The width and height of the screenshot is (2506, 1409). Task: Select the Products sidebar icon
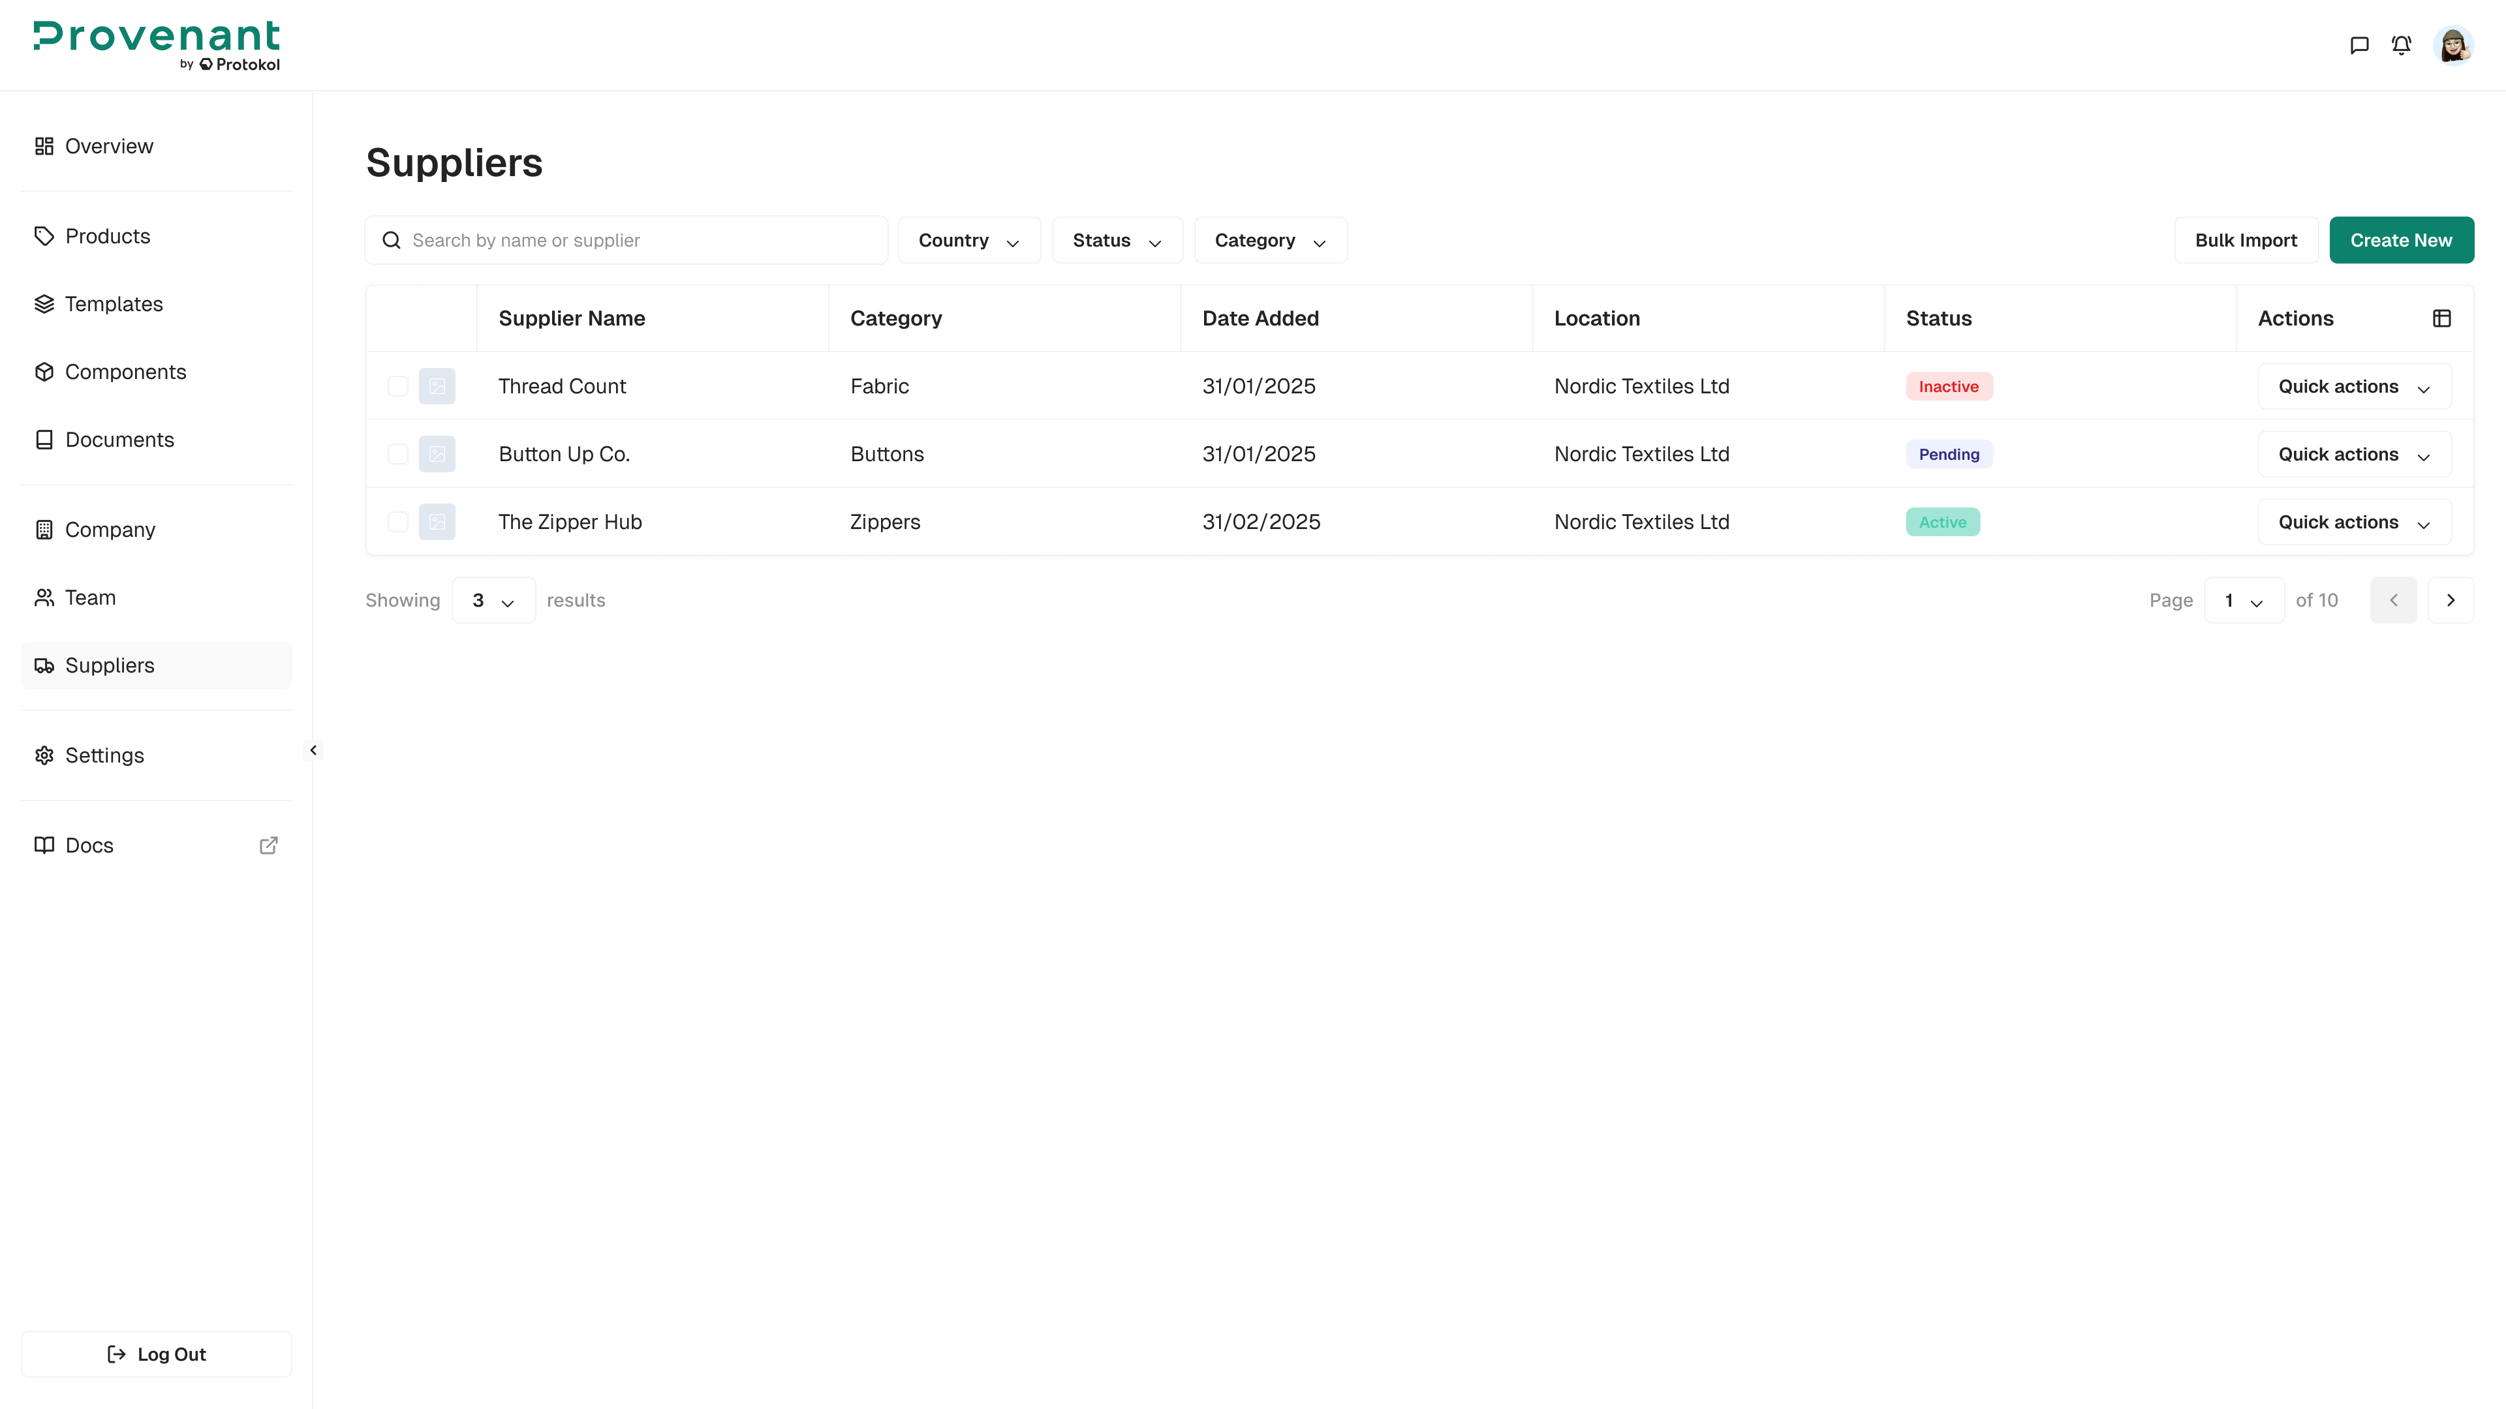(x=44, y=235)
